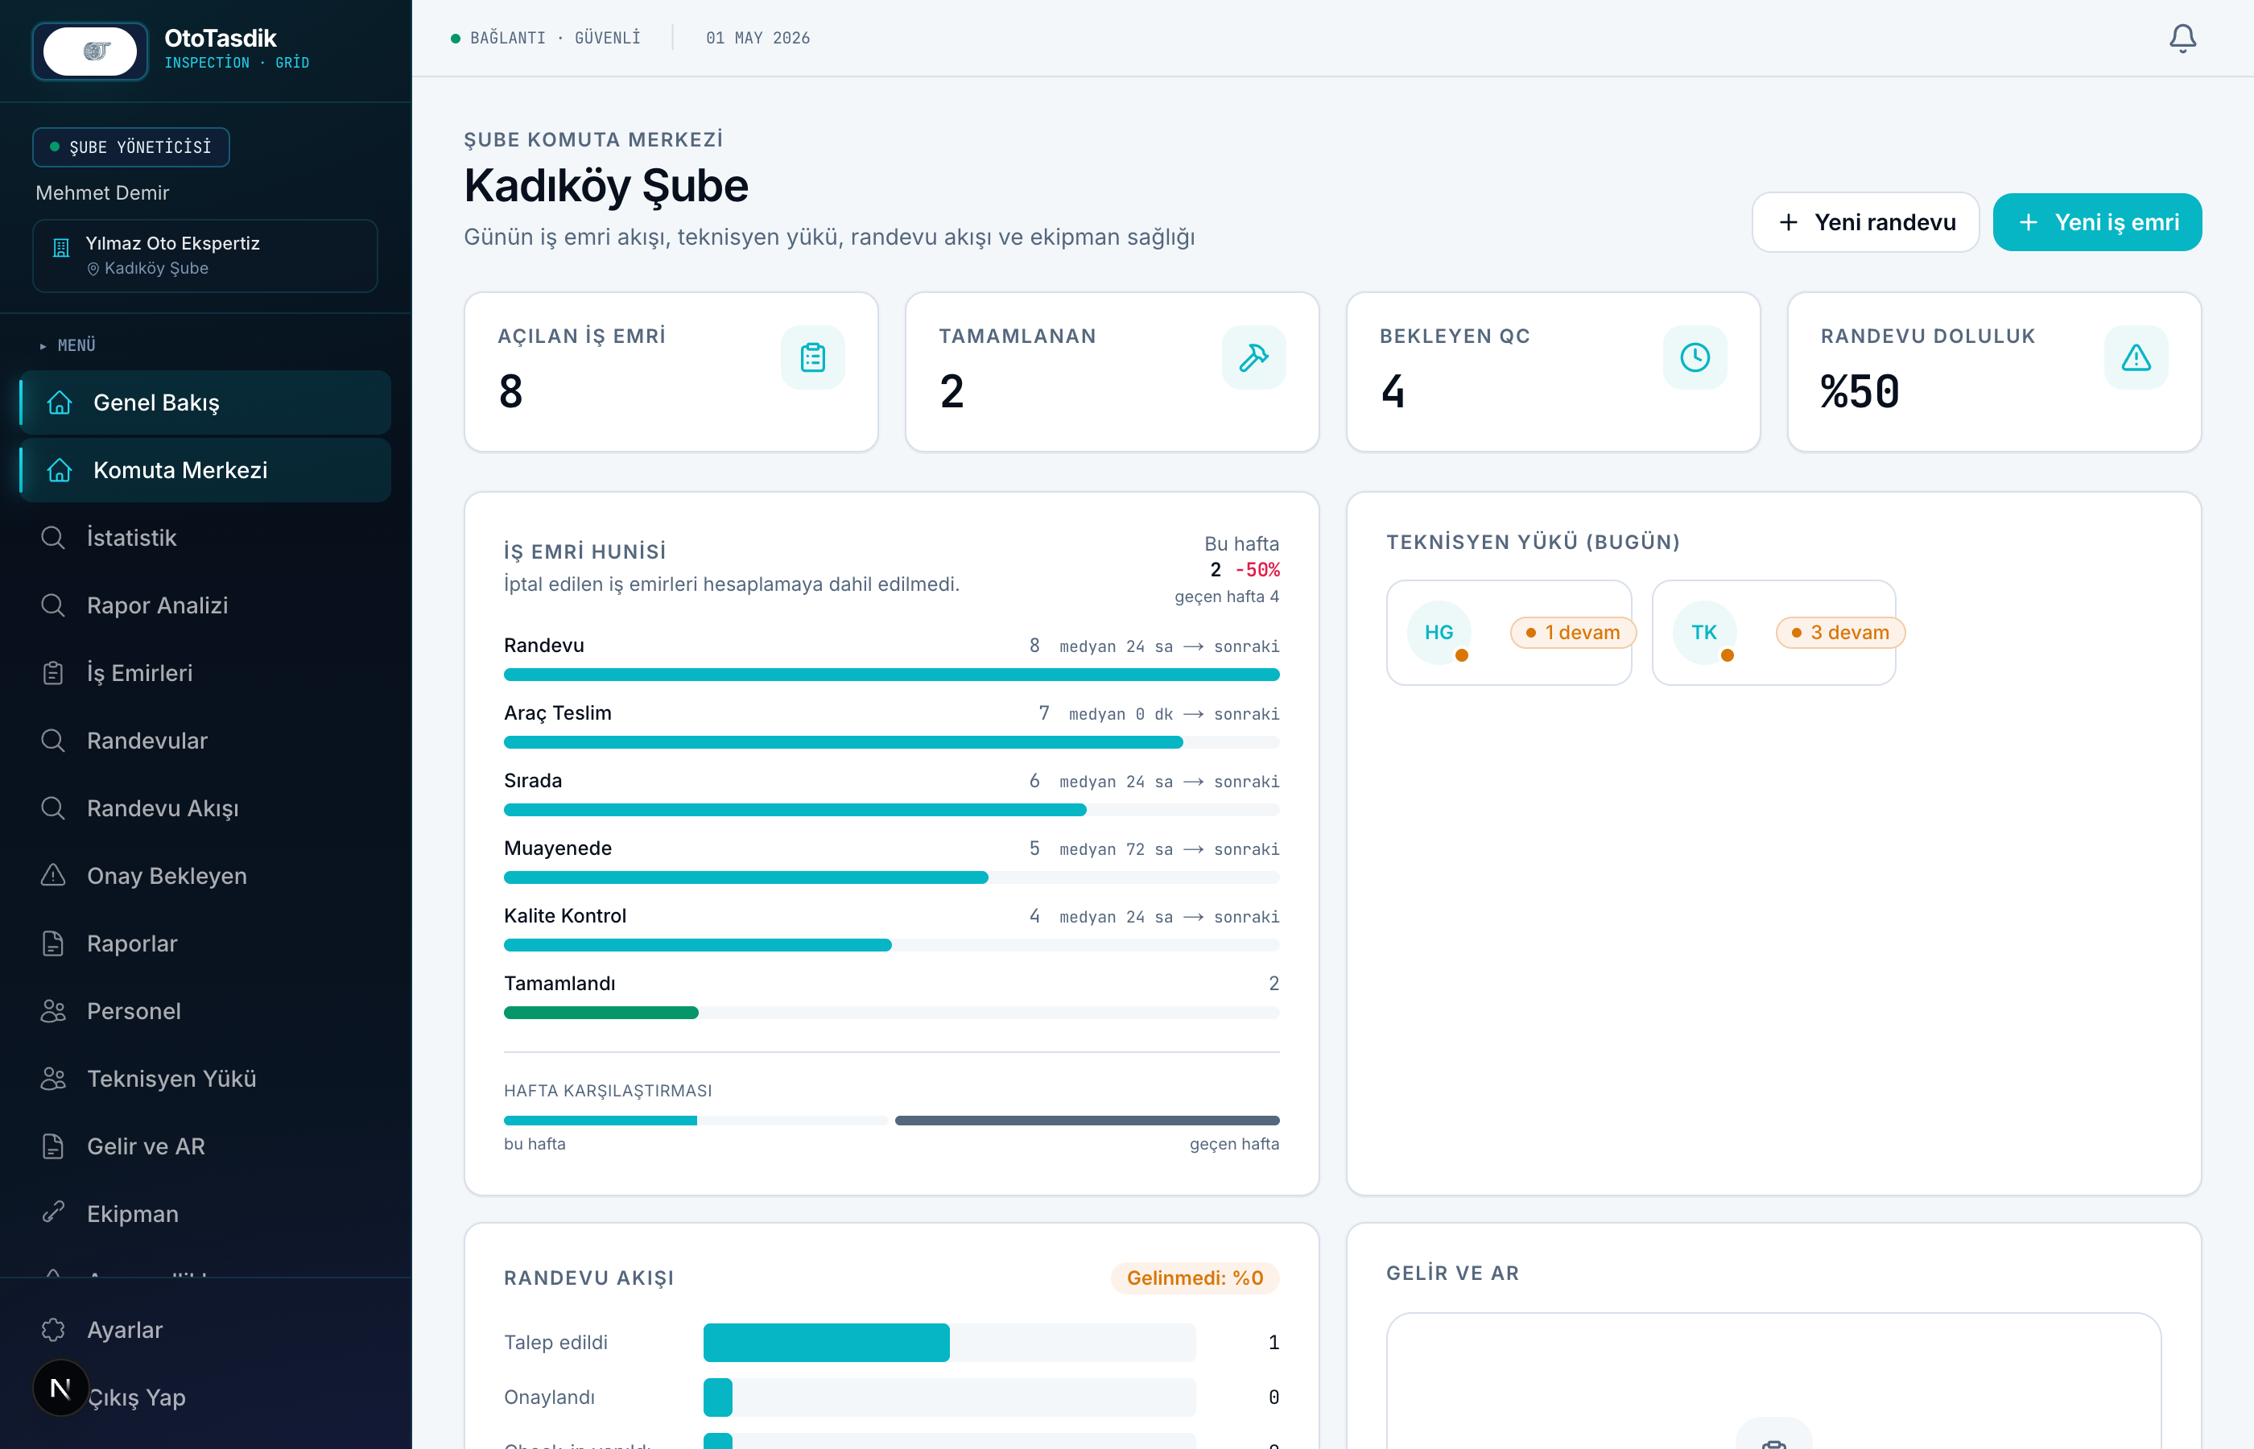Click the people icon next to Teknisyen Yükü
This screenshot has height=1449, width=2254.
coord(54,1080)
